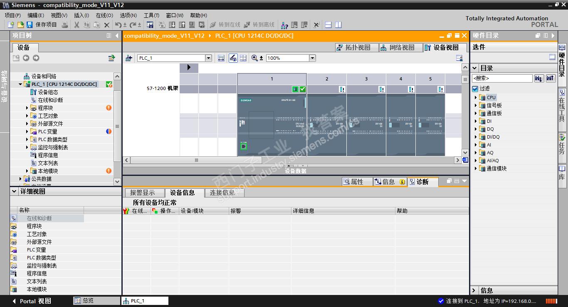Collapse PLC_1 node in project tree
This screenshot has width=568, height=307.
[x=20, y=84]
